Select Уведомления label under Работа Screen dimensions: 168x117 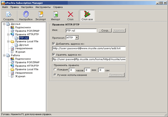[24, 73]
